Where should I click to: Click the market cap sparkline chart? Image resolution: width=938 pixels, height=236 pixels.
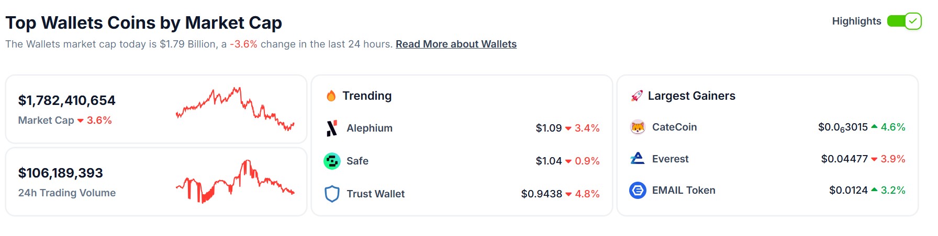[235, 109]
